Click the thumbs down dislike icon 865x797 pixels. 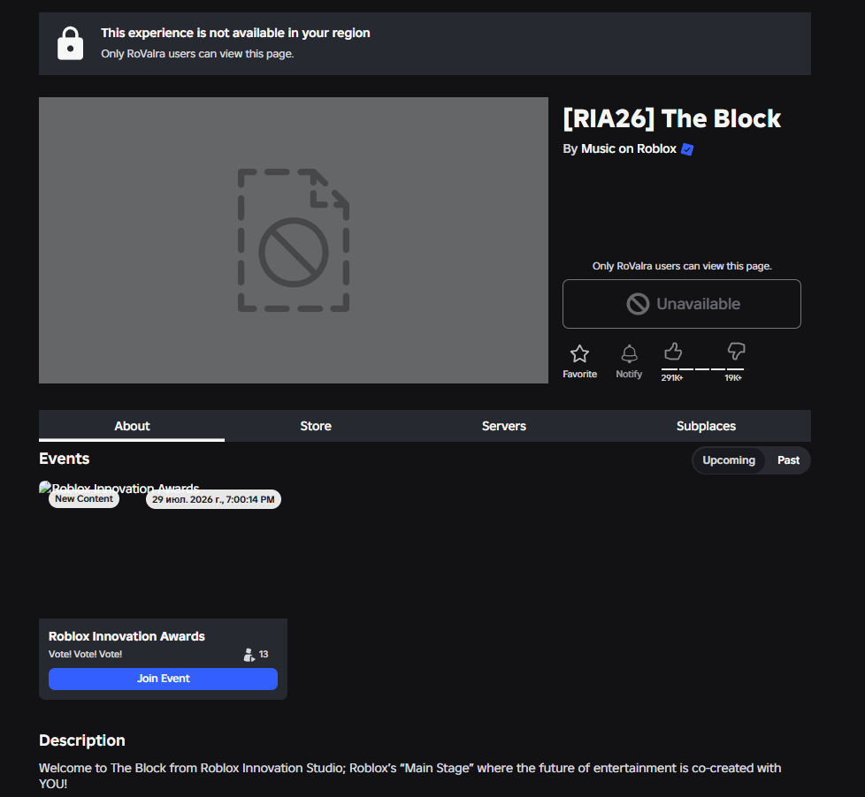(x=736, y=351)
